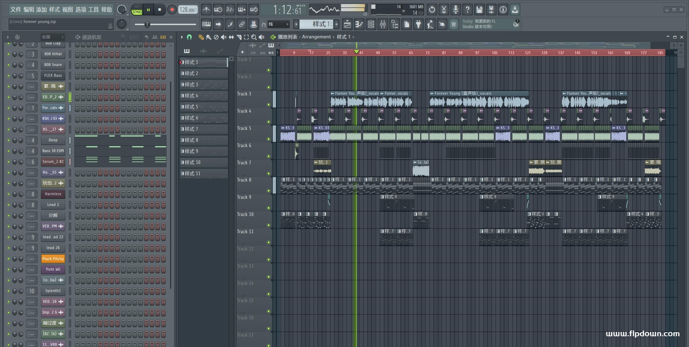Open the channel rack from the toolbar
This screenshot has height=347, width=689.
[371, 24]
